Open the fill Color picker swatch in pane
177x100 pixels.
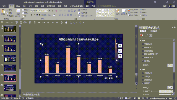(x=170, y=65)
